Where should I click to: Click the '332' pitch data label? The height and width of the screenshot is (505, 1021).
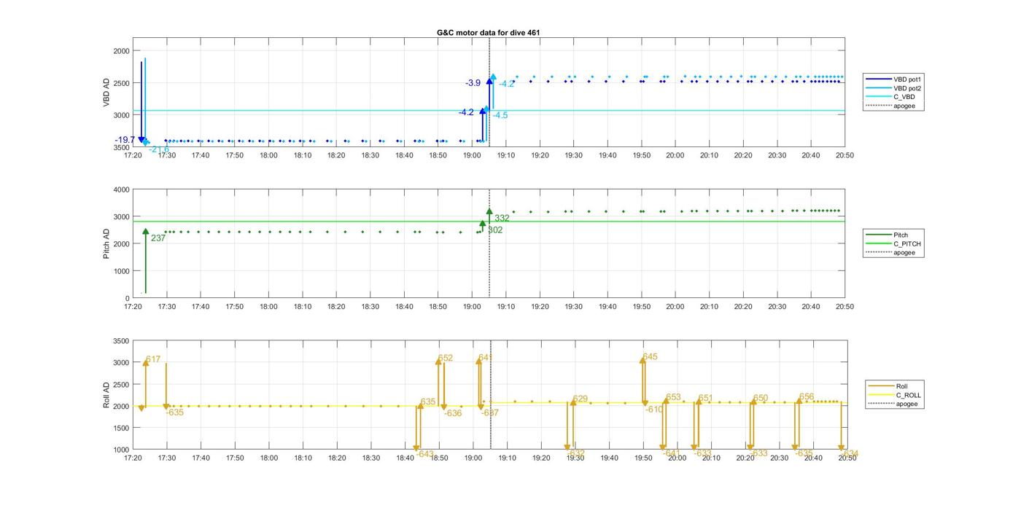coord(502,218)
